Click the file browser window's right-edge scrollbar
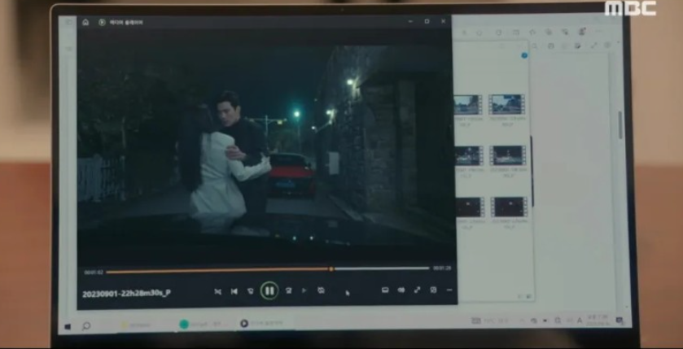 tap(620, 125)
